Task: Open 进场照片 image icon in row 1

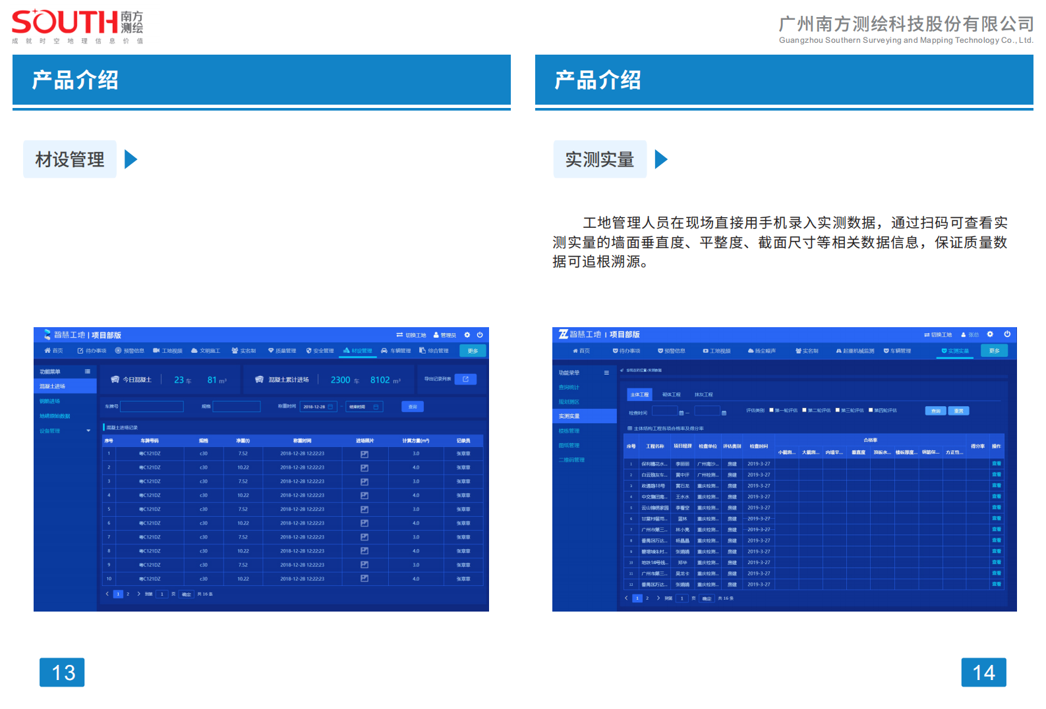Action: coord(364,454)
